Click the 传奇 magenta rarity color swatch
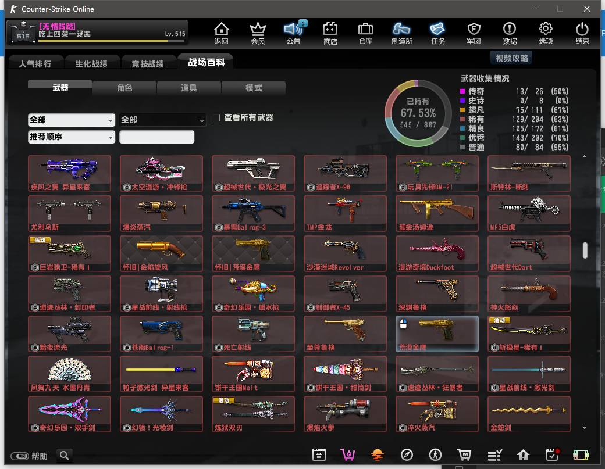The image size is (605, 469). (x=462, y=91)
